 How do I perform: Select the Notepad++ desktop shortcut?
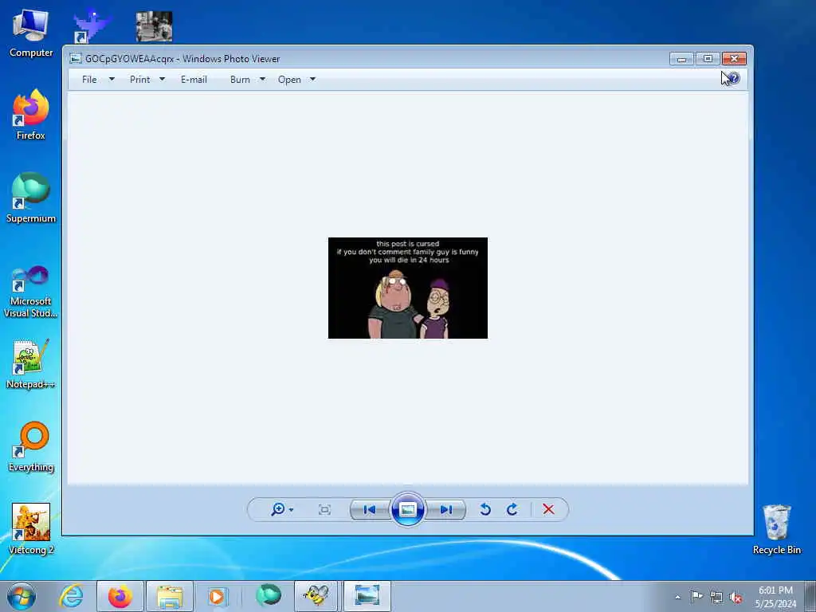pos(31,364)
